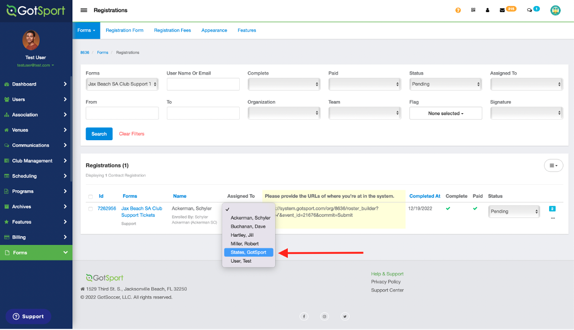Focus the To date field
This screenshot has height=330, width=574.
click(203, 113)
